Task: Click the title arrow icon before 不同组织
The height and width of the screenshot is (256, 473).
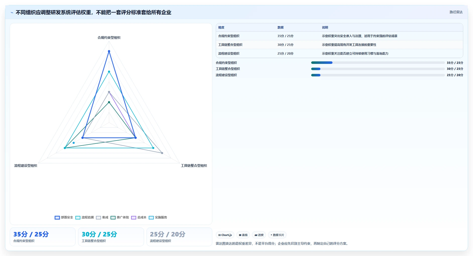Action: 12,13
